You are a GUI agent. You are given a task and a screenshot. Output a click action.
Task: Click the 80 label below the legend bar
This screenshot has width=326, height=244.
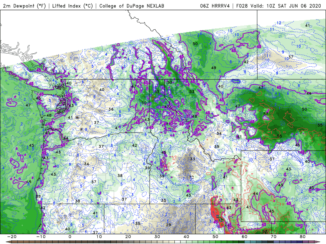(303, 237)
